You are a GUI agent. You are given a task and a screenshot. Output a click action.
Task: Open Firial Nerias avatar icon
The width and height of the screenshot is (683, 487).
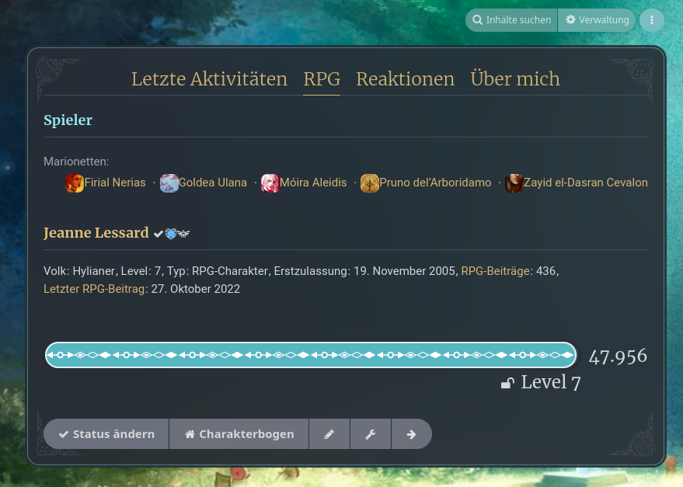click(x=75, y=183)
